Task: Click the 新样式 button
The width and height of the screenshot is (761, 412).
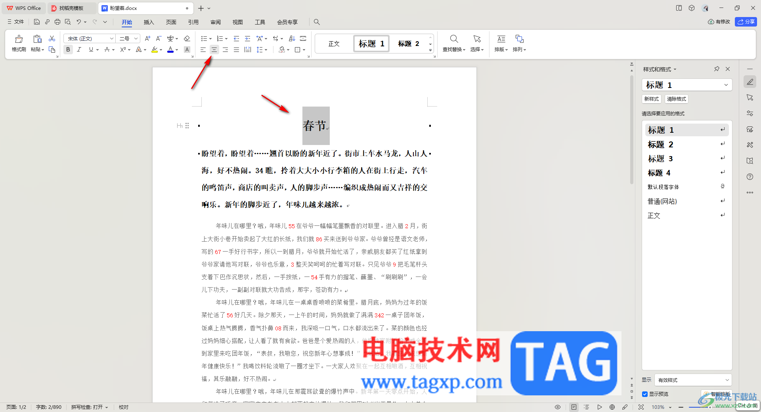Action: 651,99
